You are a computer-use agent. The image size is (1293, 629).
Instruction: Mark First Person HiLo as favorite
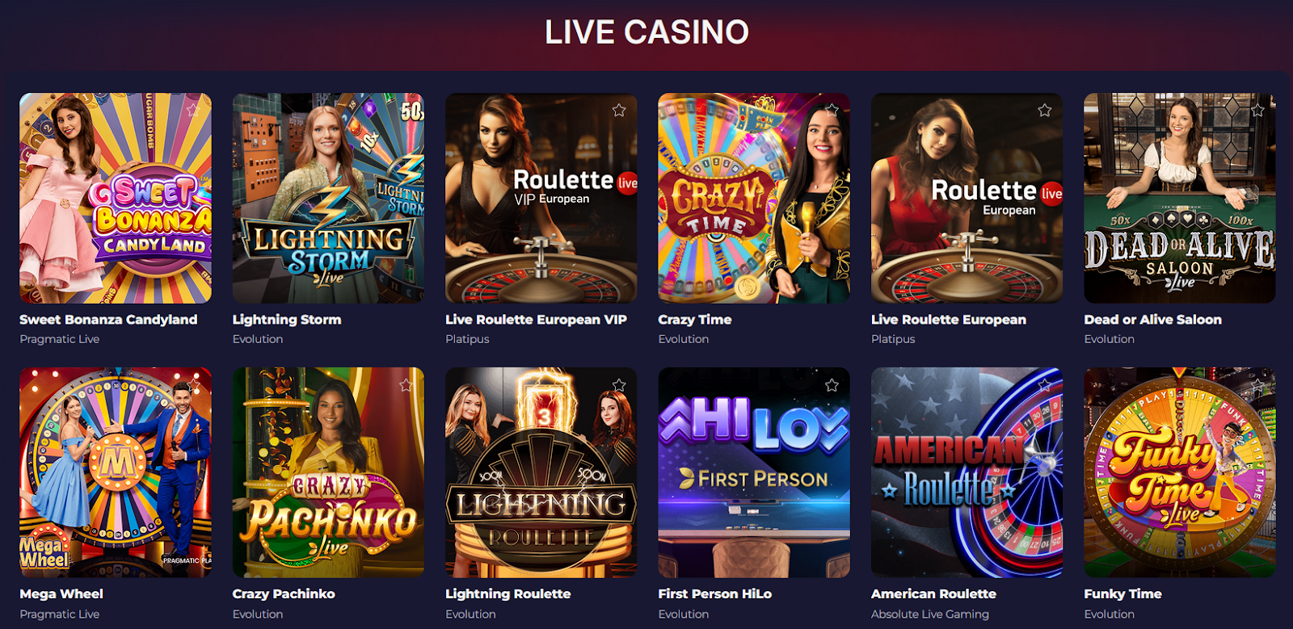[x=832, y=385]
